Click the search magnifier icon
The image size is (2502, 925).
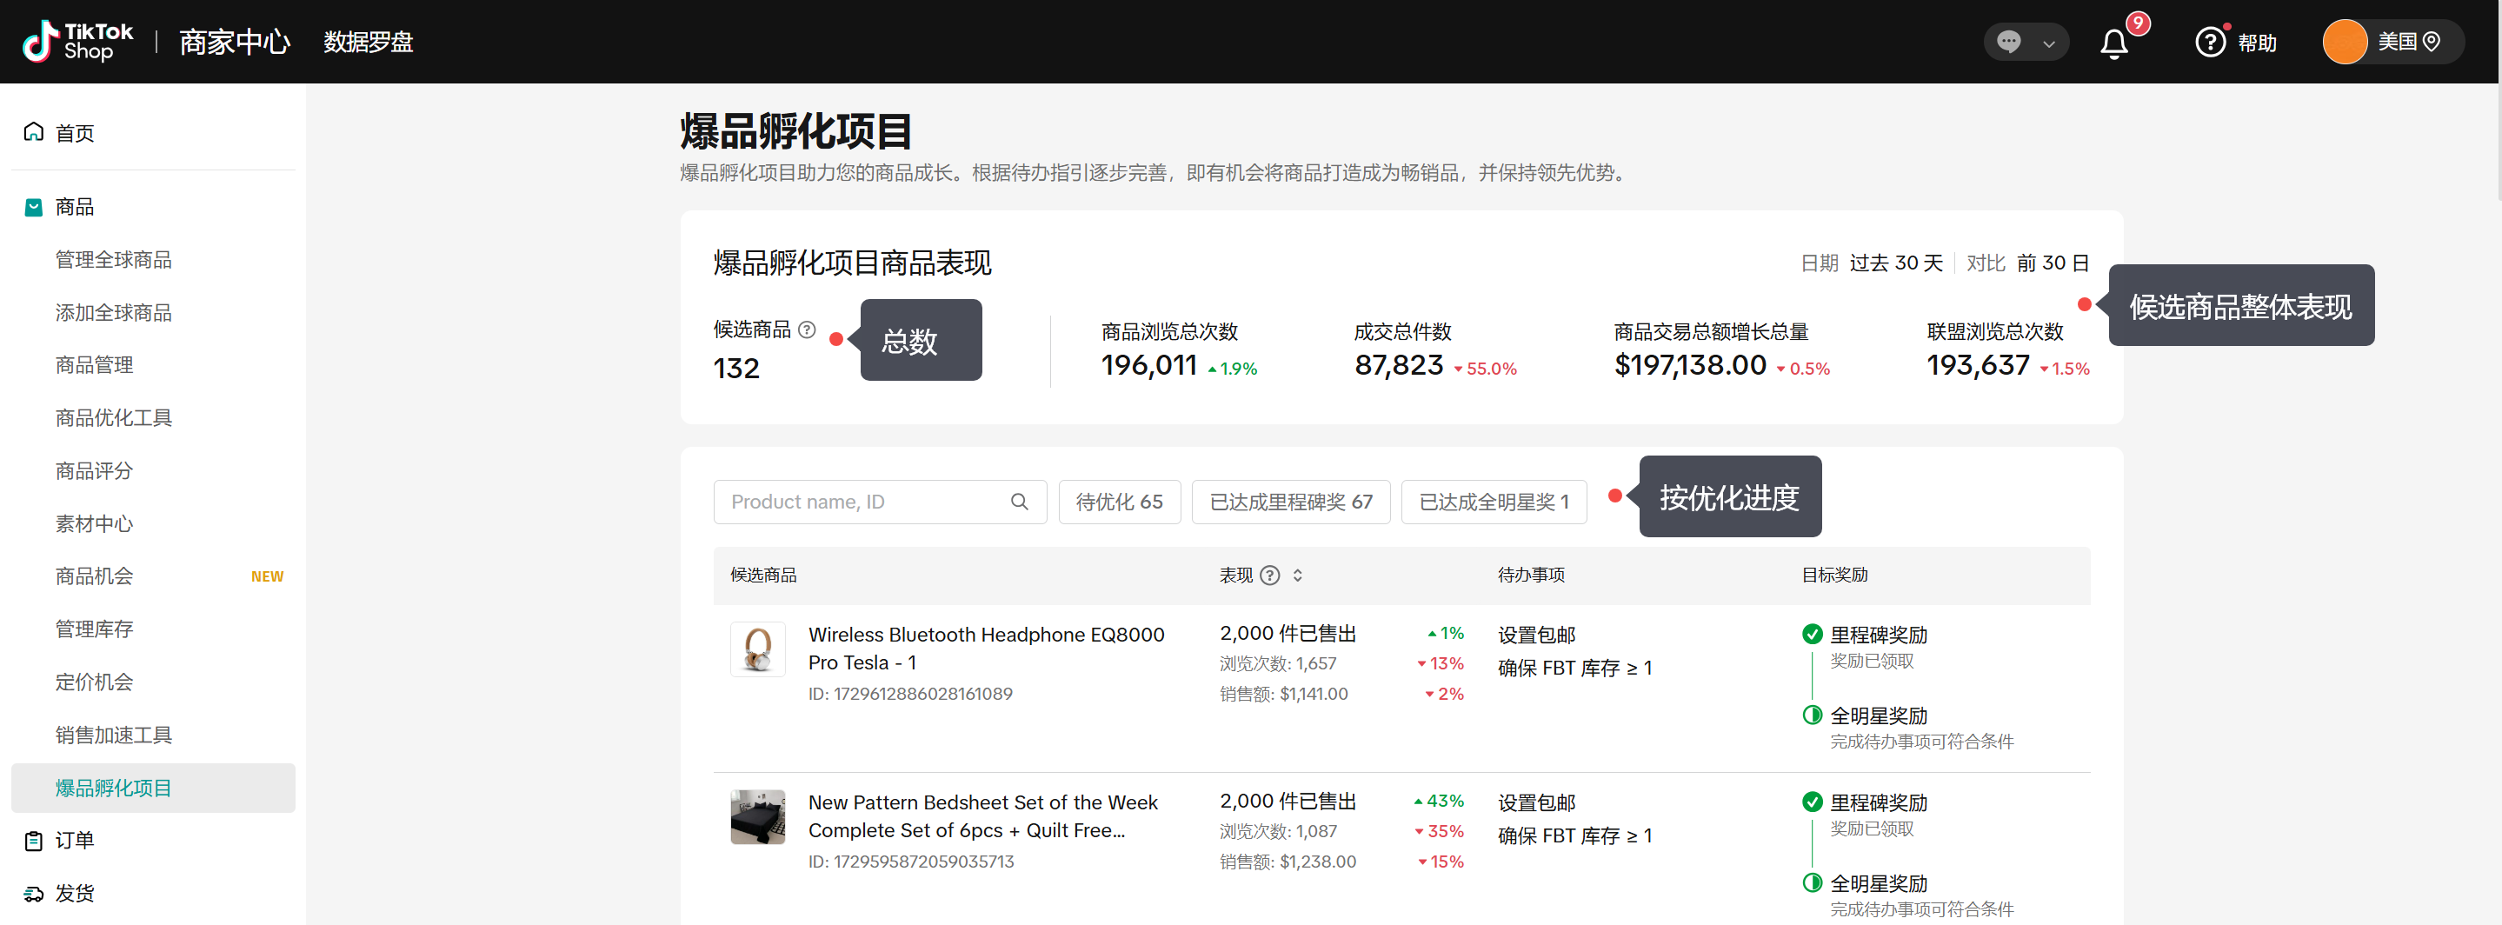1019,502
